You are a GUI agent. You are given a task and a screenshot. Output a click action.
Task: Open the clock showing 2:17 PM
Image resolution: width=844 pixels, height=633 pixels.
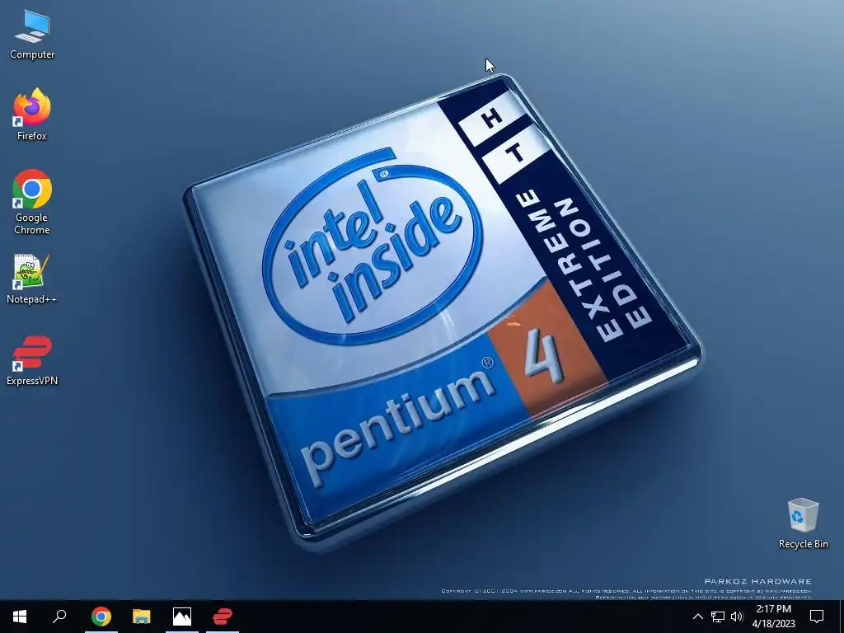773,617
